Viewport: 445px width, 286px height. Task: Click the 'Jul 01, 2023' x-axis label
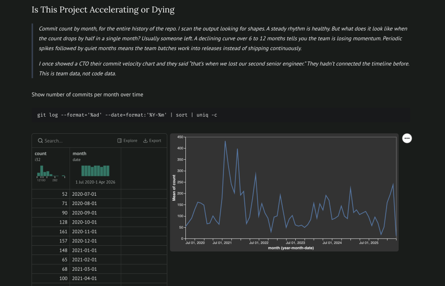pyautogui.click(x=295, y=242)
